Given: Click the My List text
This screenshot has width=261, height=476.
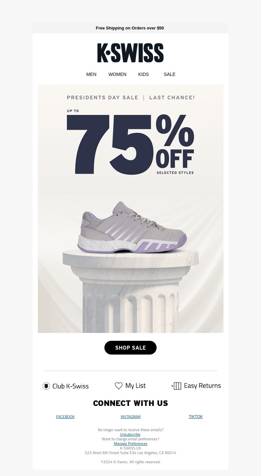Looking at the screenshot, I should [135, 386].
